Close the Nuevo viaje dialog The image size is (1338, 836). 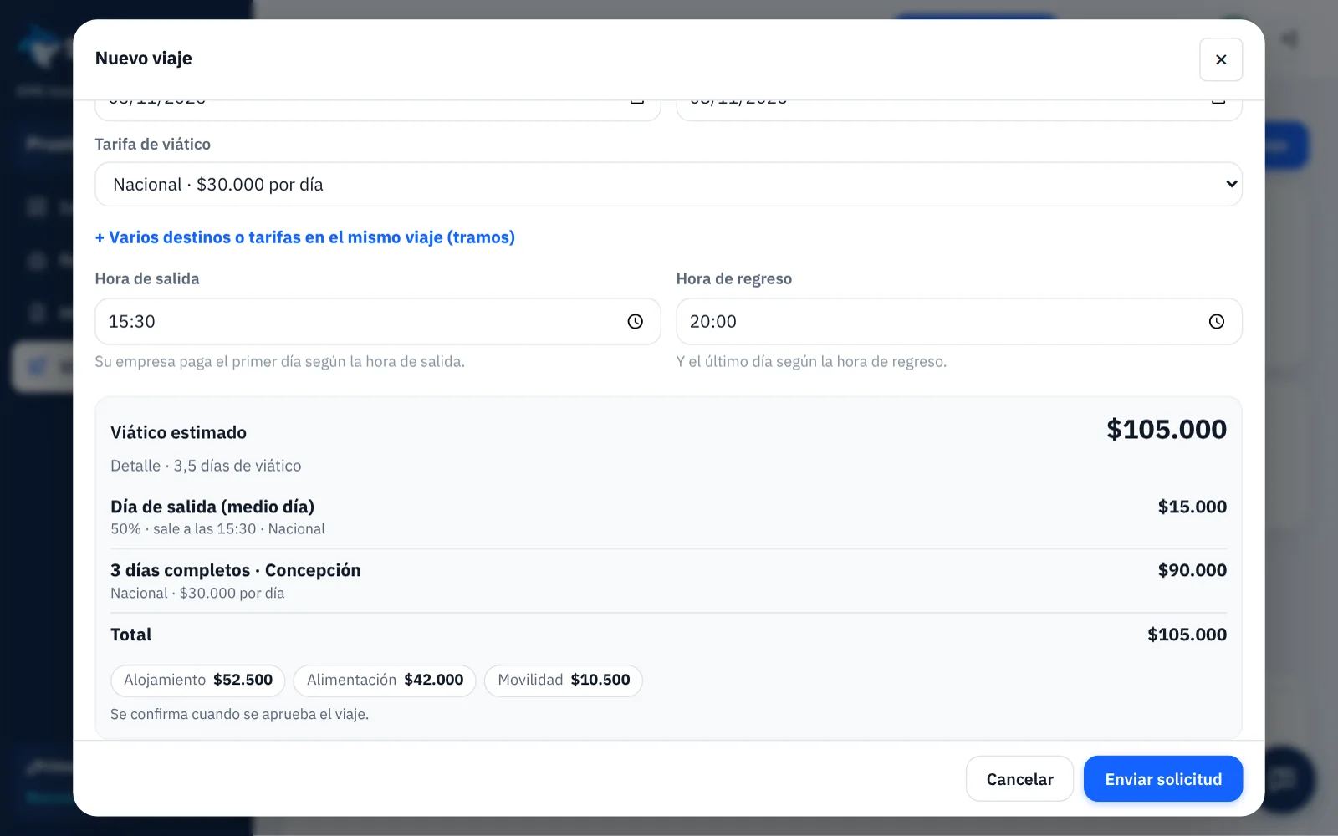point(1220,59)
